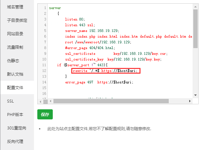The image size is (200, 150).
Task: Click the far-left gutter scroll arrow
Action: [x=40, y=102]
